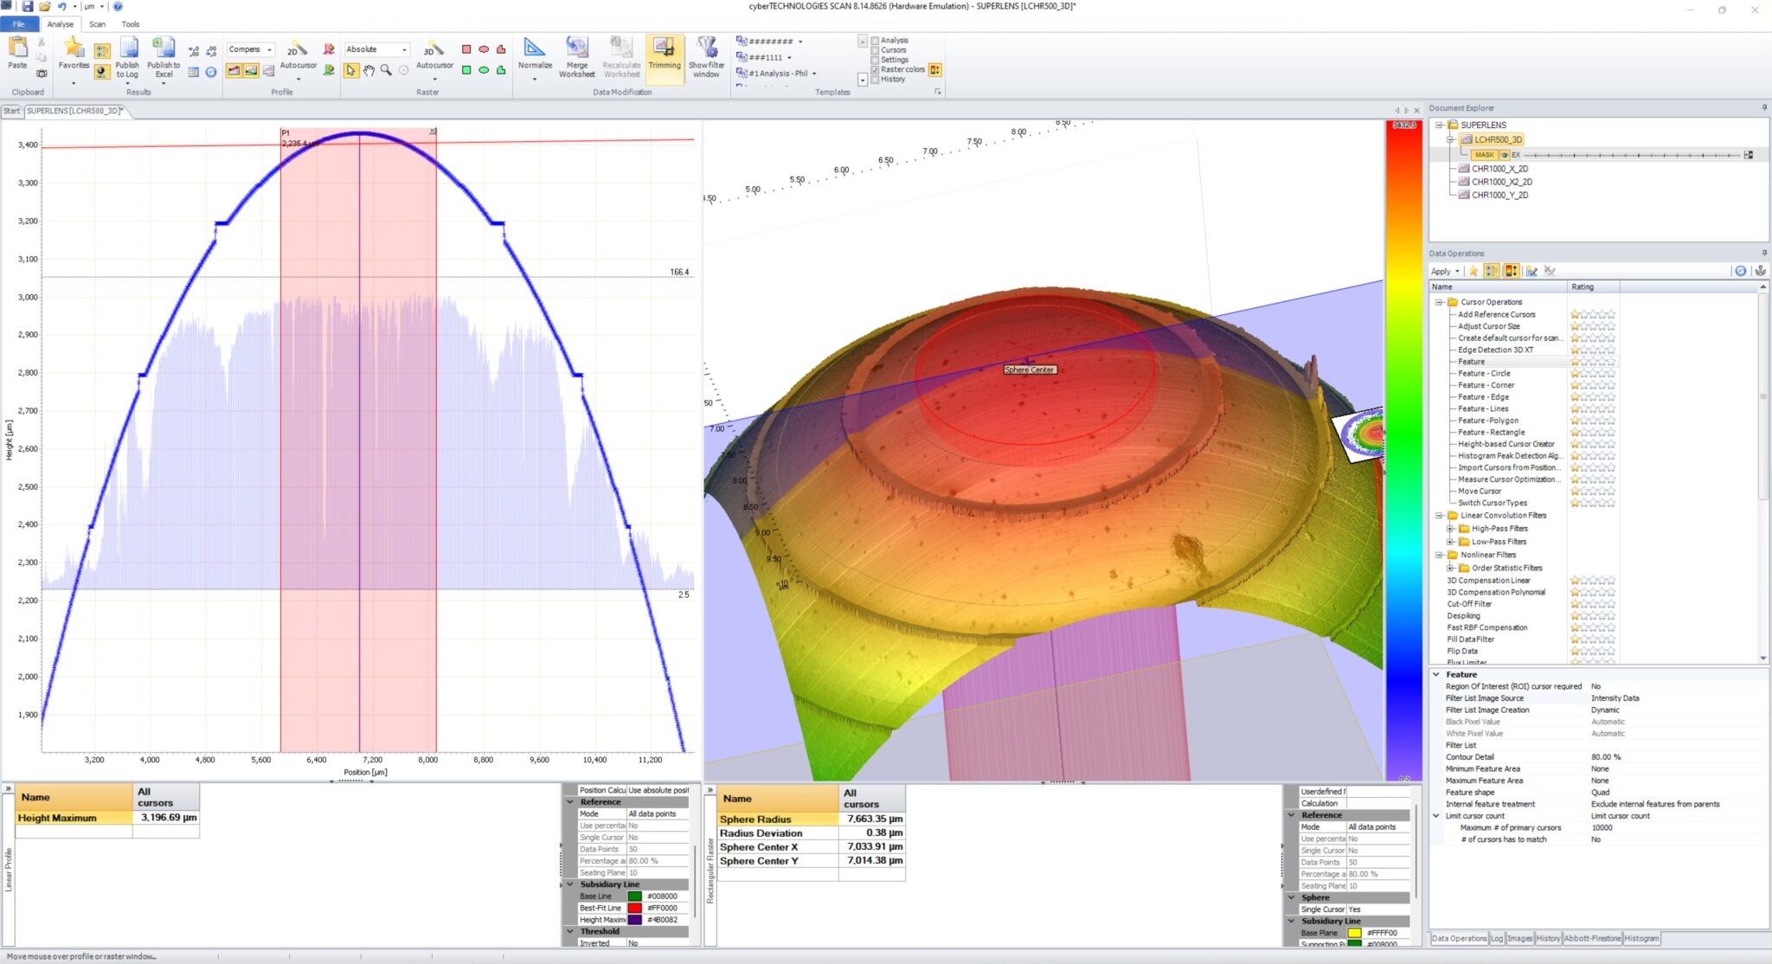Click the Merge Worksheet icon
This screenshot has width=1772, height=964.
point(576,48)
